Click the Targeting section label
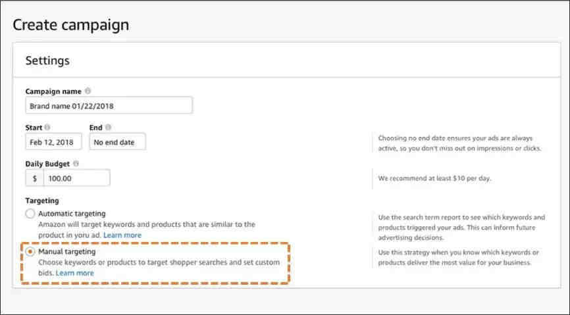 point(42,201)
